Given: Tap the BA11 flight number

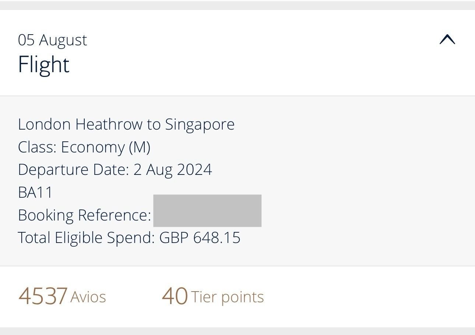Looking at the screenshot, I should [x=35, y=193].
